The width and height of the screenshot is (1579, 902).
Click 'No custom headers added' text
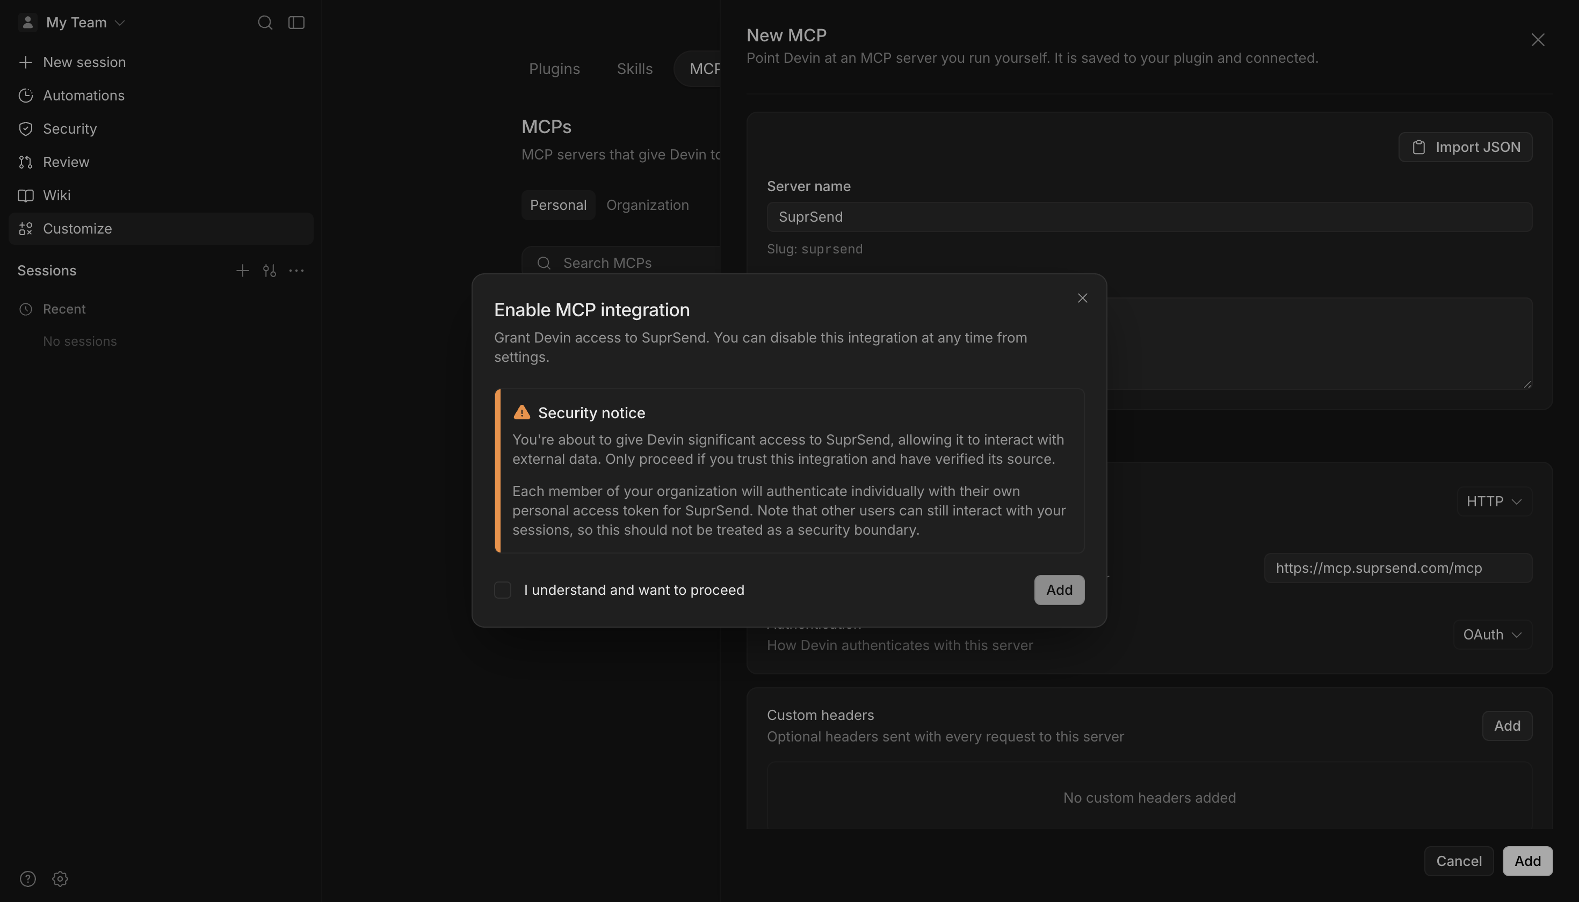pyautogui.click(x=1149, y=798)
